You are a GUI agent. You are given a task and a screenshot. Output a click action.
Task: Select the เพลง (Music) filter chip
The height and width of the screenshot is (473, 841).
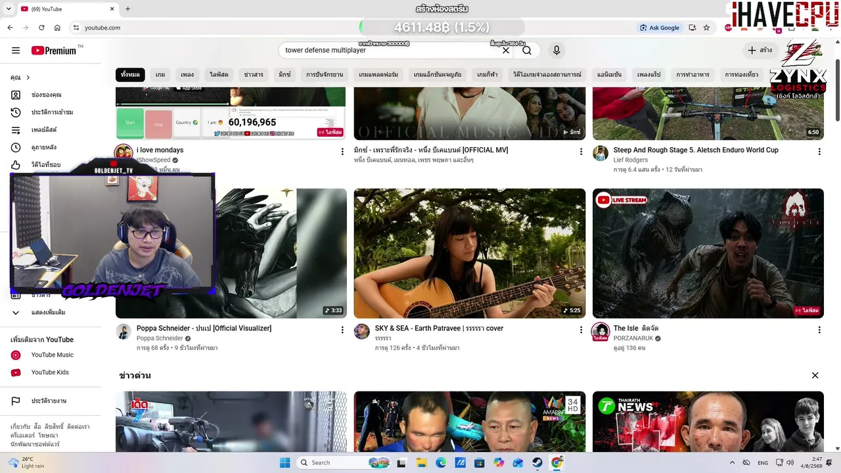[187, 75]
